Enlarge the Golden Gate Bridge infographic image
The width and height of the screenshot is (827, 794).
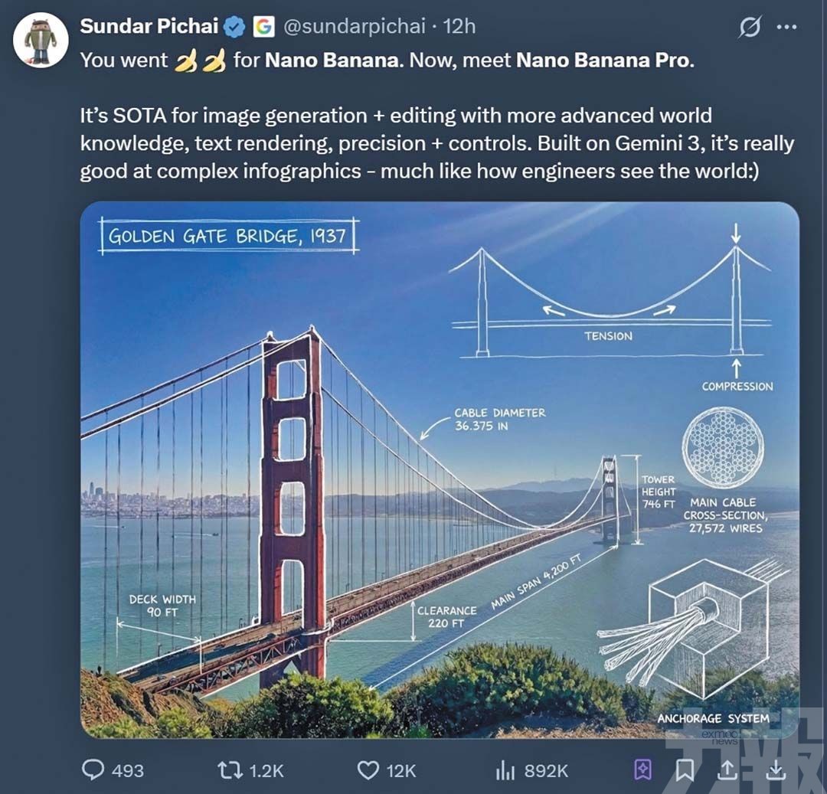tap(440, 469)
